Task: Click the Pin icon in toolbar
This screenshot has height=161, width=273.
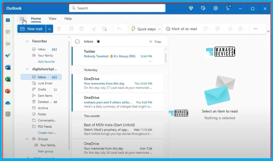Action: pos(230,29)
